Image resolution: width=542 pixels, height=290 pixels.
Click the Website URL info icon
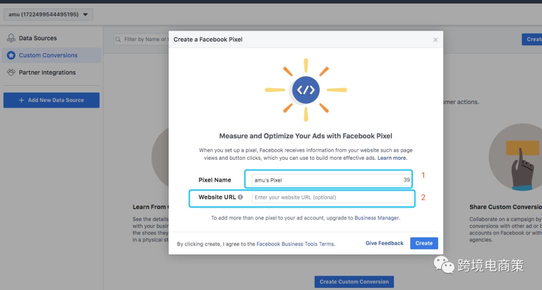click(240, 197)
